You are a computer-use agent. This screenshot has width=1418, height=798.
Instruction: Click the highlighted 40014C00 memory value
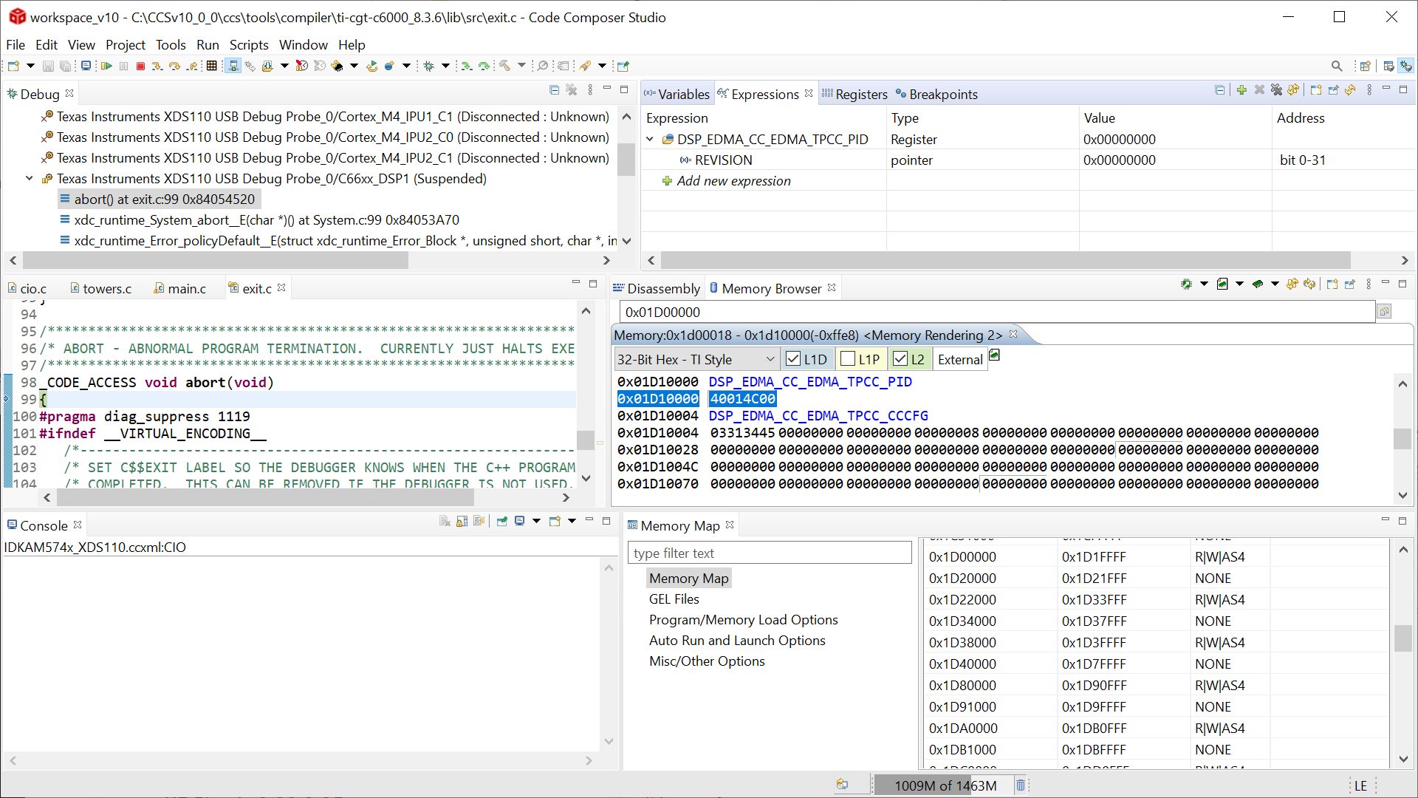(x=742, y=399)
